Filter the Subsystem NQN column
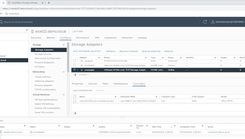The height and width of the screenshot is (139, 245). [x=156, y=97]
